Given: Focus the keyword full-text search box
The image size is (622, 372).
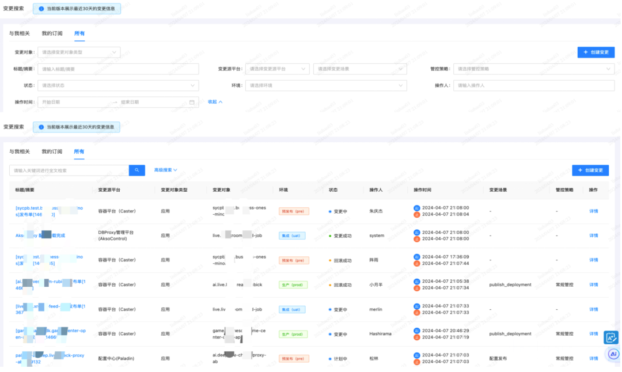Looking at the screenshot, I should (x=69, y=170).
